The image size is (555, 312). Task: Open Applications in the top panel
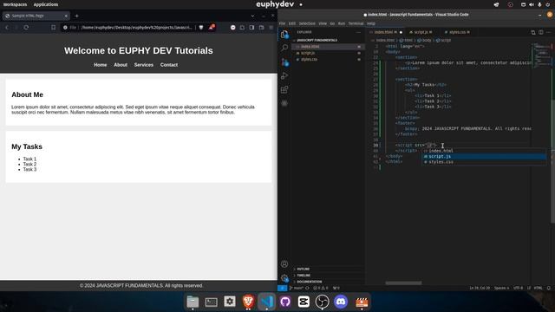tap(46, 4)
